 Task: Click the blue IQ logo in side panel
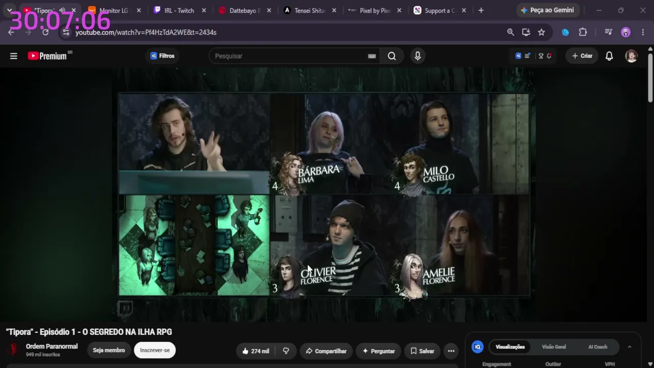[x=478, y=347]
